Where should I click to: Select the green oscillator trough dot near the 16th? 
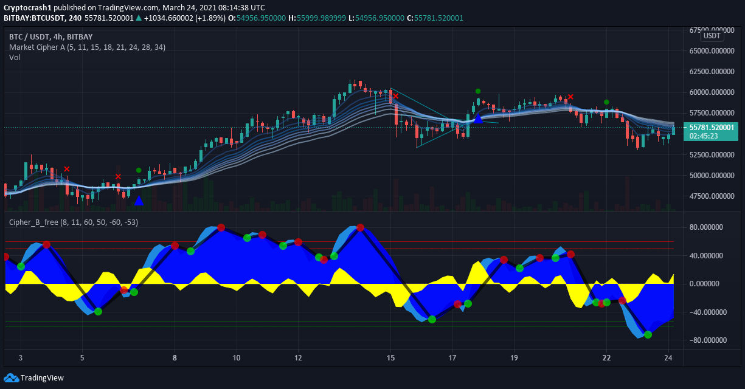[x=432, y=319]
